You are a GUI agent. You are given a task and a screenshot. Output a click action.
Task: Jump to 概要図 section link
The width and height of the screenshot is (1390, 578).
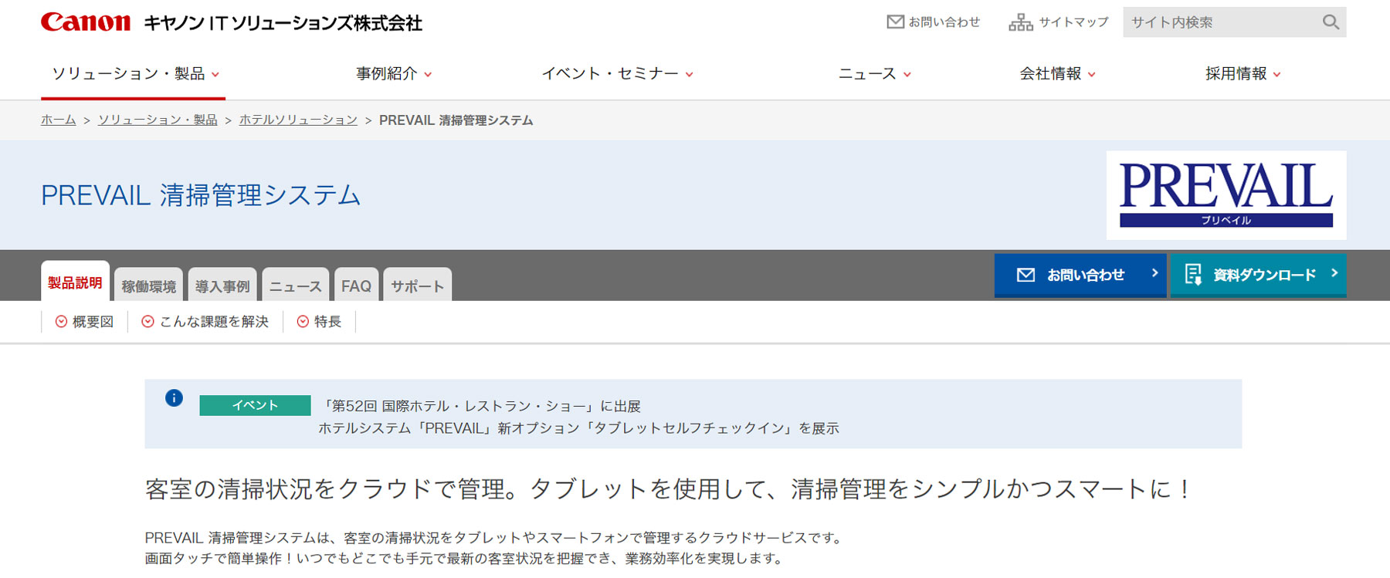[x=93, y=322]
